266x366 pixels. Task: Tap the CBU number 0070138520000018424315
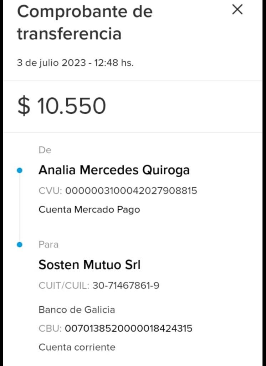pyautogui.click(x=129, y=328)
